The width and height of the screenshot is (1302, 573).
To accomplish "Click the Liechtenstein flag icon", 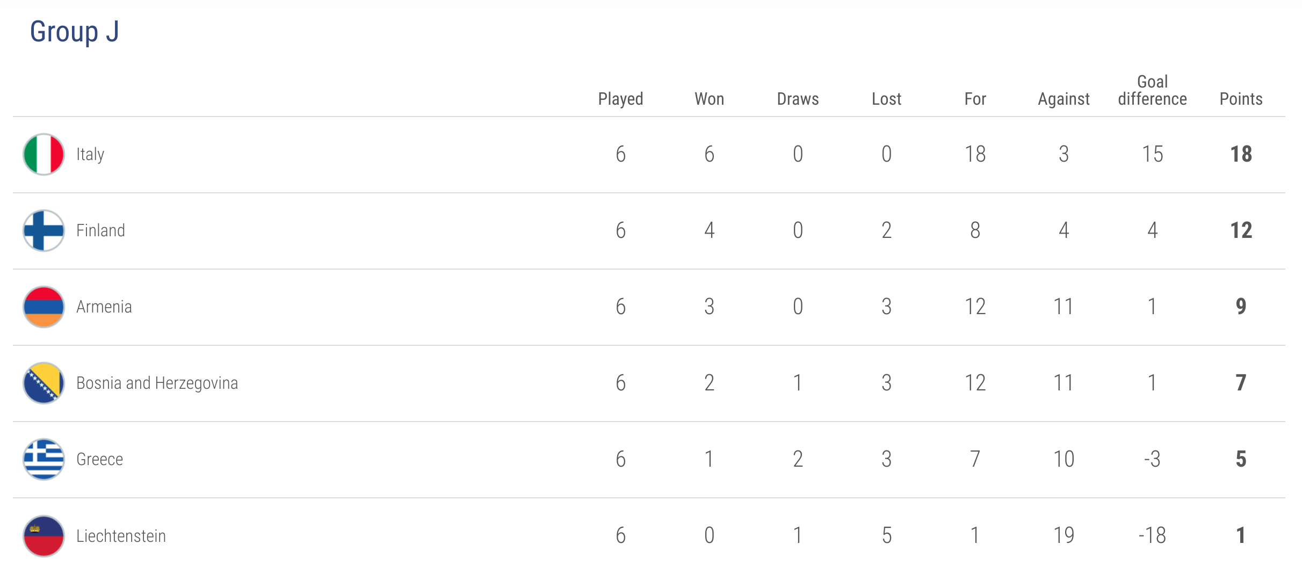I will 44,536.
